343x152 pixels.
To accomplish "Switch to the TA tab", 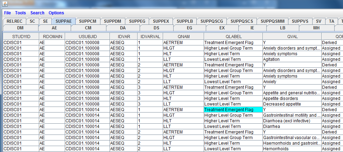I will pyautogui.click(x=332, y=21).
